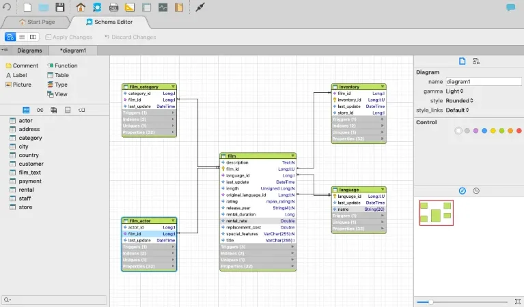Choose the blue color swatch
This screenshot has height=307, width=524.
(484, 131)
